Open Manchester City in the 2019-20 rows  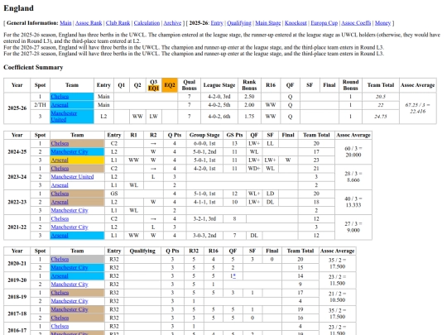tap(70, 285)
